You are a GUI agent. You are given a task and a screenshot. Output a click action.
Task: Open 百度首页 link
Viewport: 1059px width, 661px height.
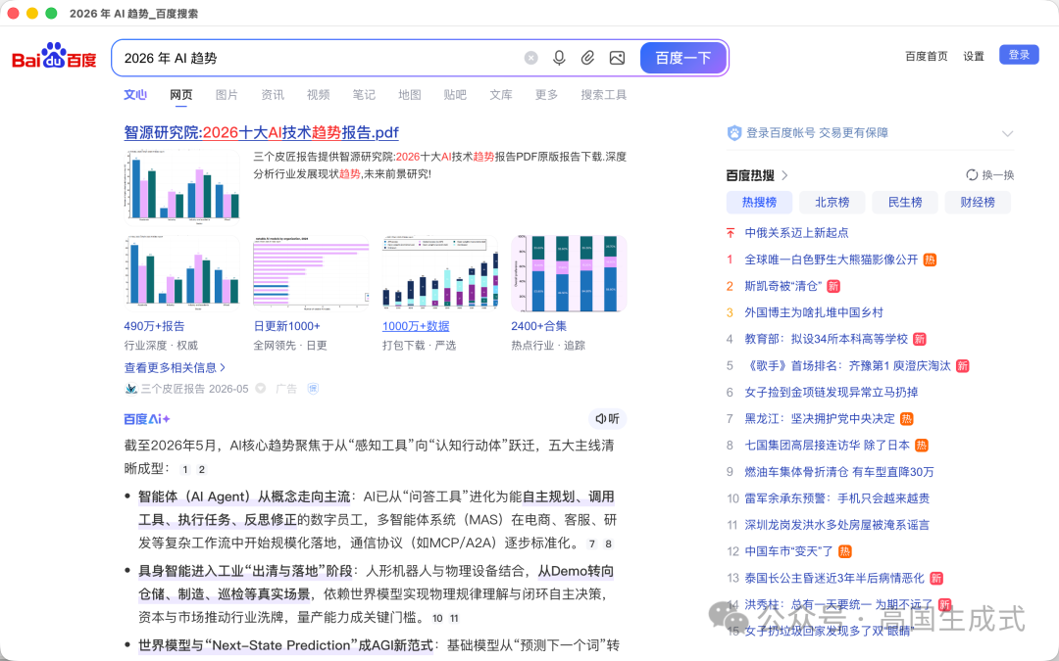coord(926,56)
